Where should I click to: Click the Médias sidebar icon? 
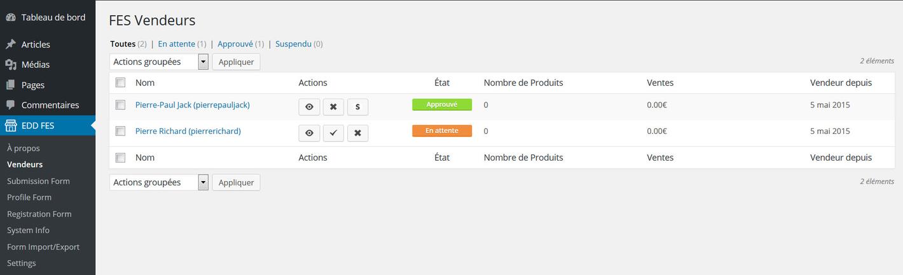(11, 65)
